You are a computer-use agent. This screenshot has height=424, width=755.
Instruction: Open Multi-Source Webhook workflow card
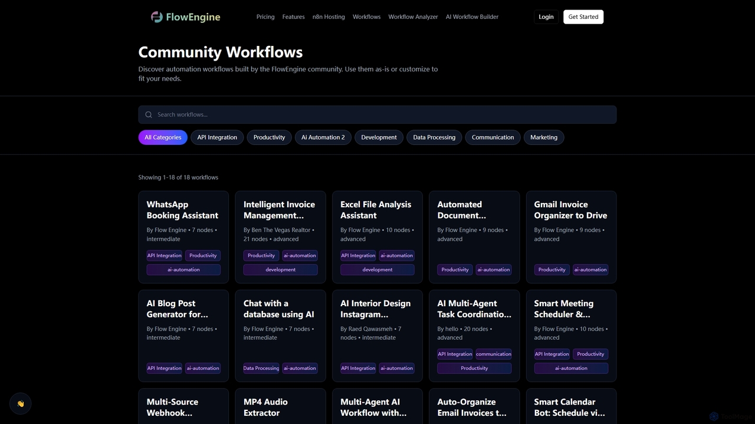(183, 406)
